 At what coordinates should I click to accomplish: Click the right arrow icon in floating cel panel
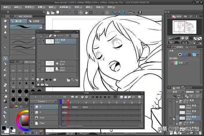[x=50, y=80]
